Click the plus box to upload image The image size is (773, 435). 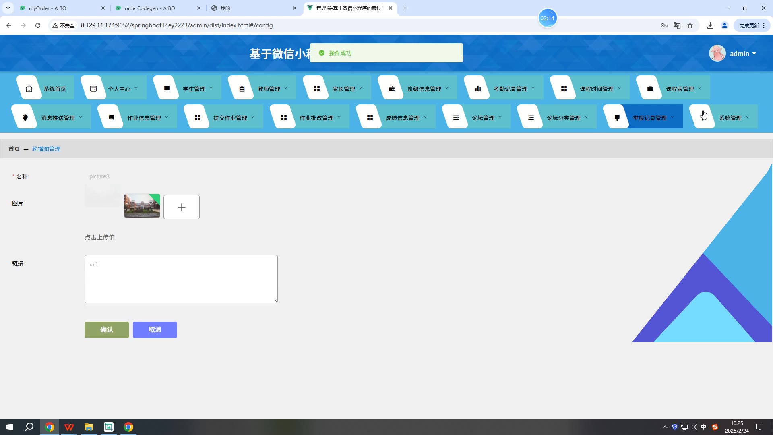coord(182,207)
